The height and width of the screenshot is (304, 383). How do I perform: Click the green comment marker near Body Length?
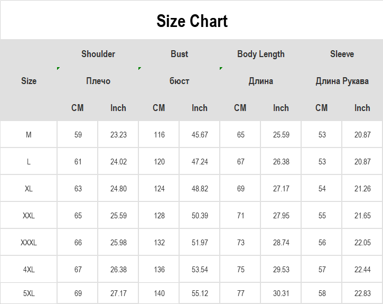pyautogui.click(x=221, y=68)
